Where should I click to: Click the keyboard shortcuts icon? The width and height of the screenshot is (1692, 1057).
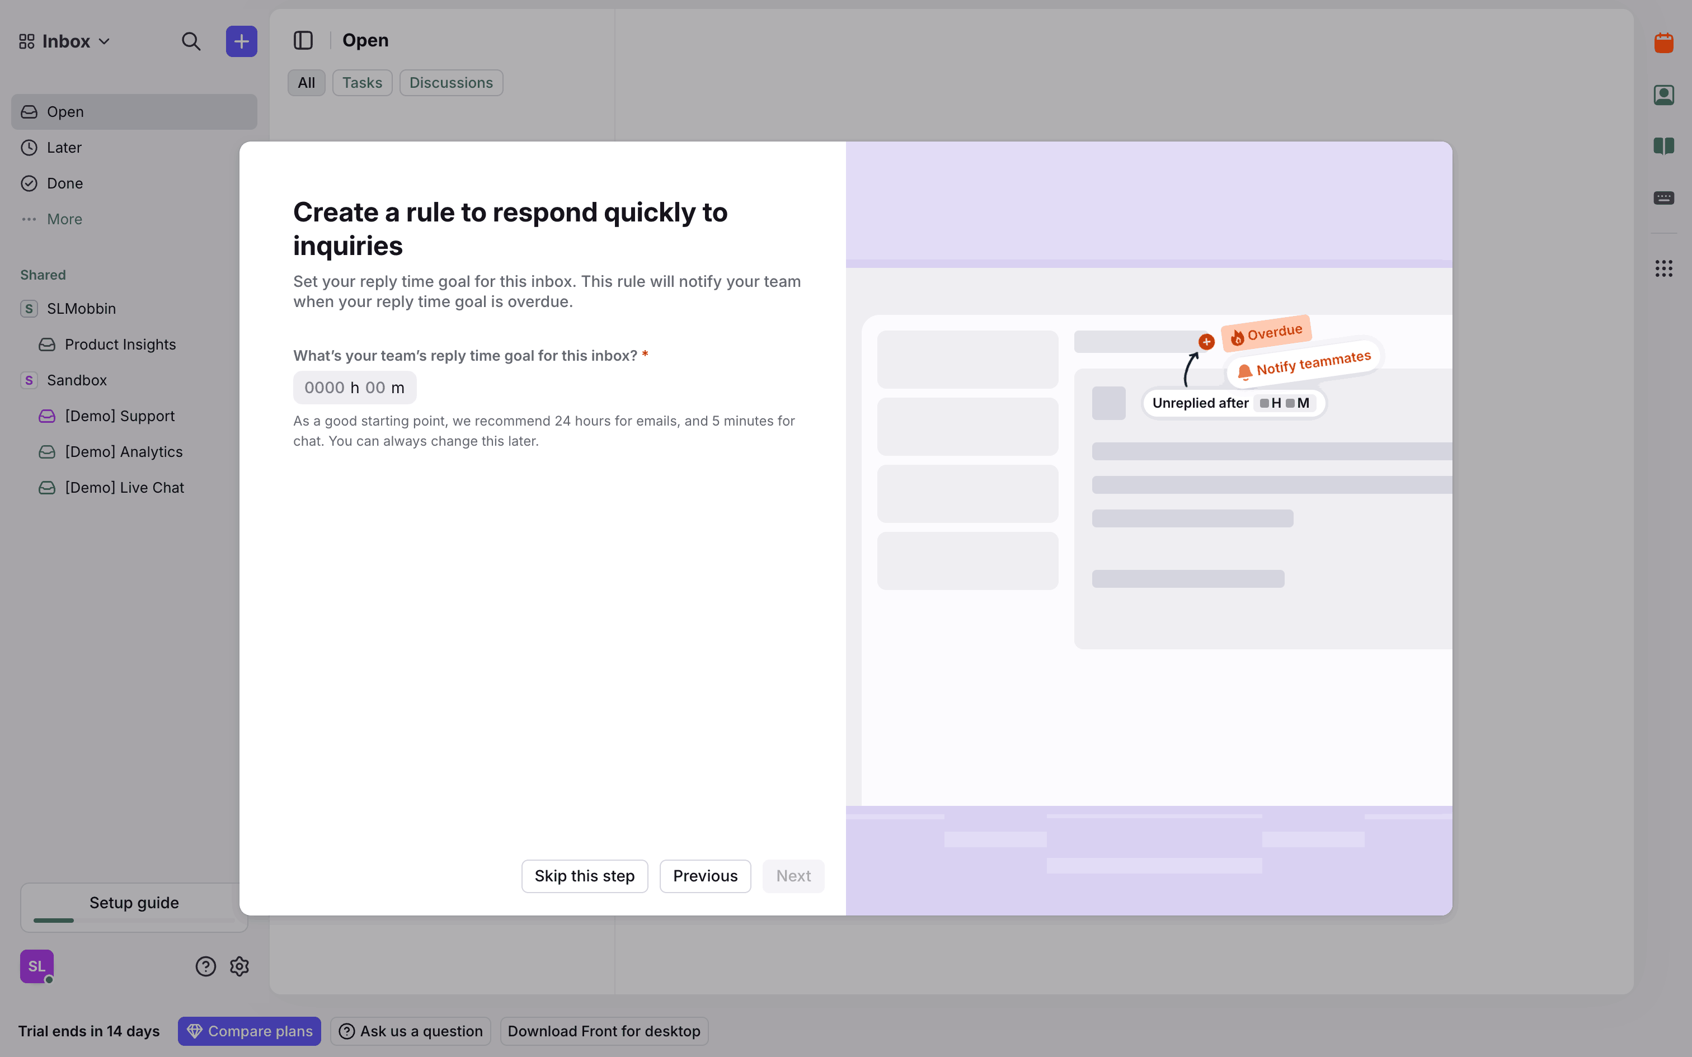click(x=1663, y=198)
